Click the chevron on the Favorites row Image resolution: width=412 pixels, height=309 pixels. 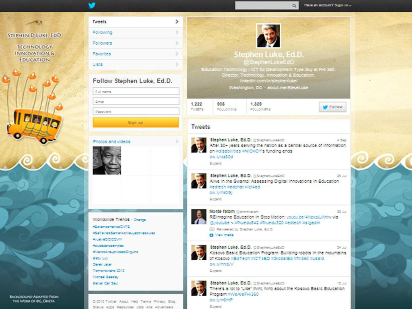[177, 54]
